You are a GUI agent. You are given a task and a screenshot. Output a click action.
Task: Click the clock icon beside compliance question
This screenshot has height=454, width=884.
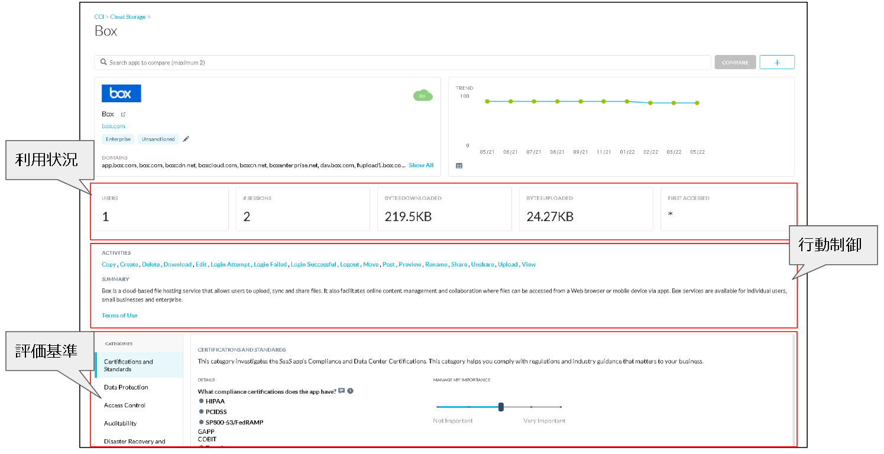coord(351,391)
